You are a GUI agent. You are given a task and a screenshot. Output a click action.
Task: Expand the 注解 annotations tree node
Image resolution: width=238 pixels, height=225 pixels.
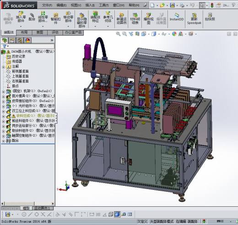click(3, 67)
